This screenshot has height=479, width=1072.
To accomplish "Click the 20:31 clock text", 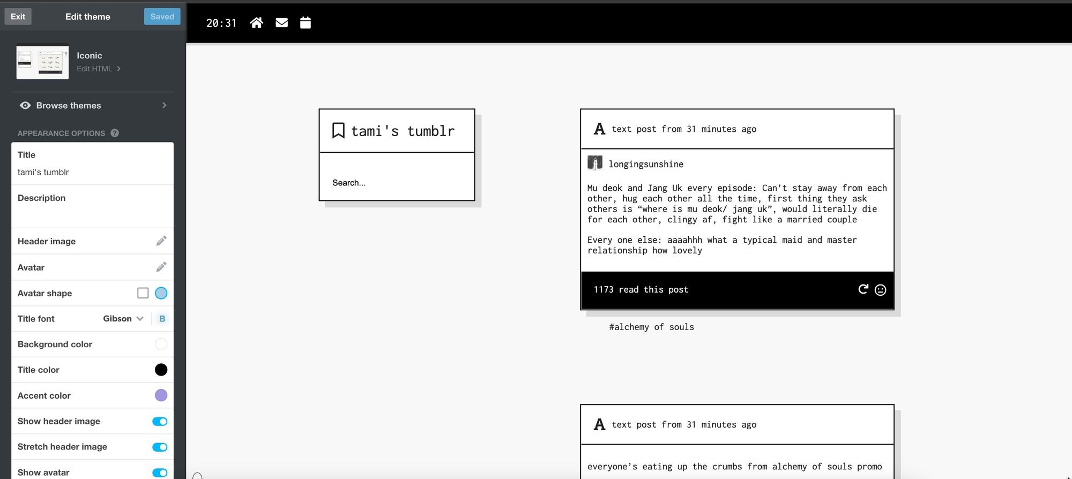I will 221,23.
